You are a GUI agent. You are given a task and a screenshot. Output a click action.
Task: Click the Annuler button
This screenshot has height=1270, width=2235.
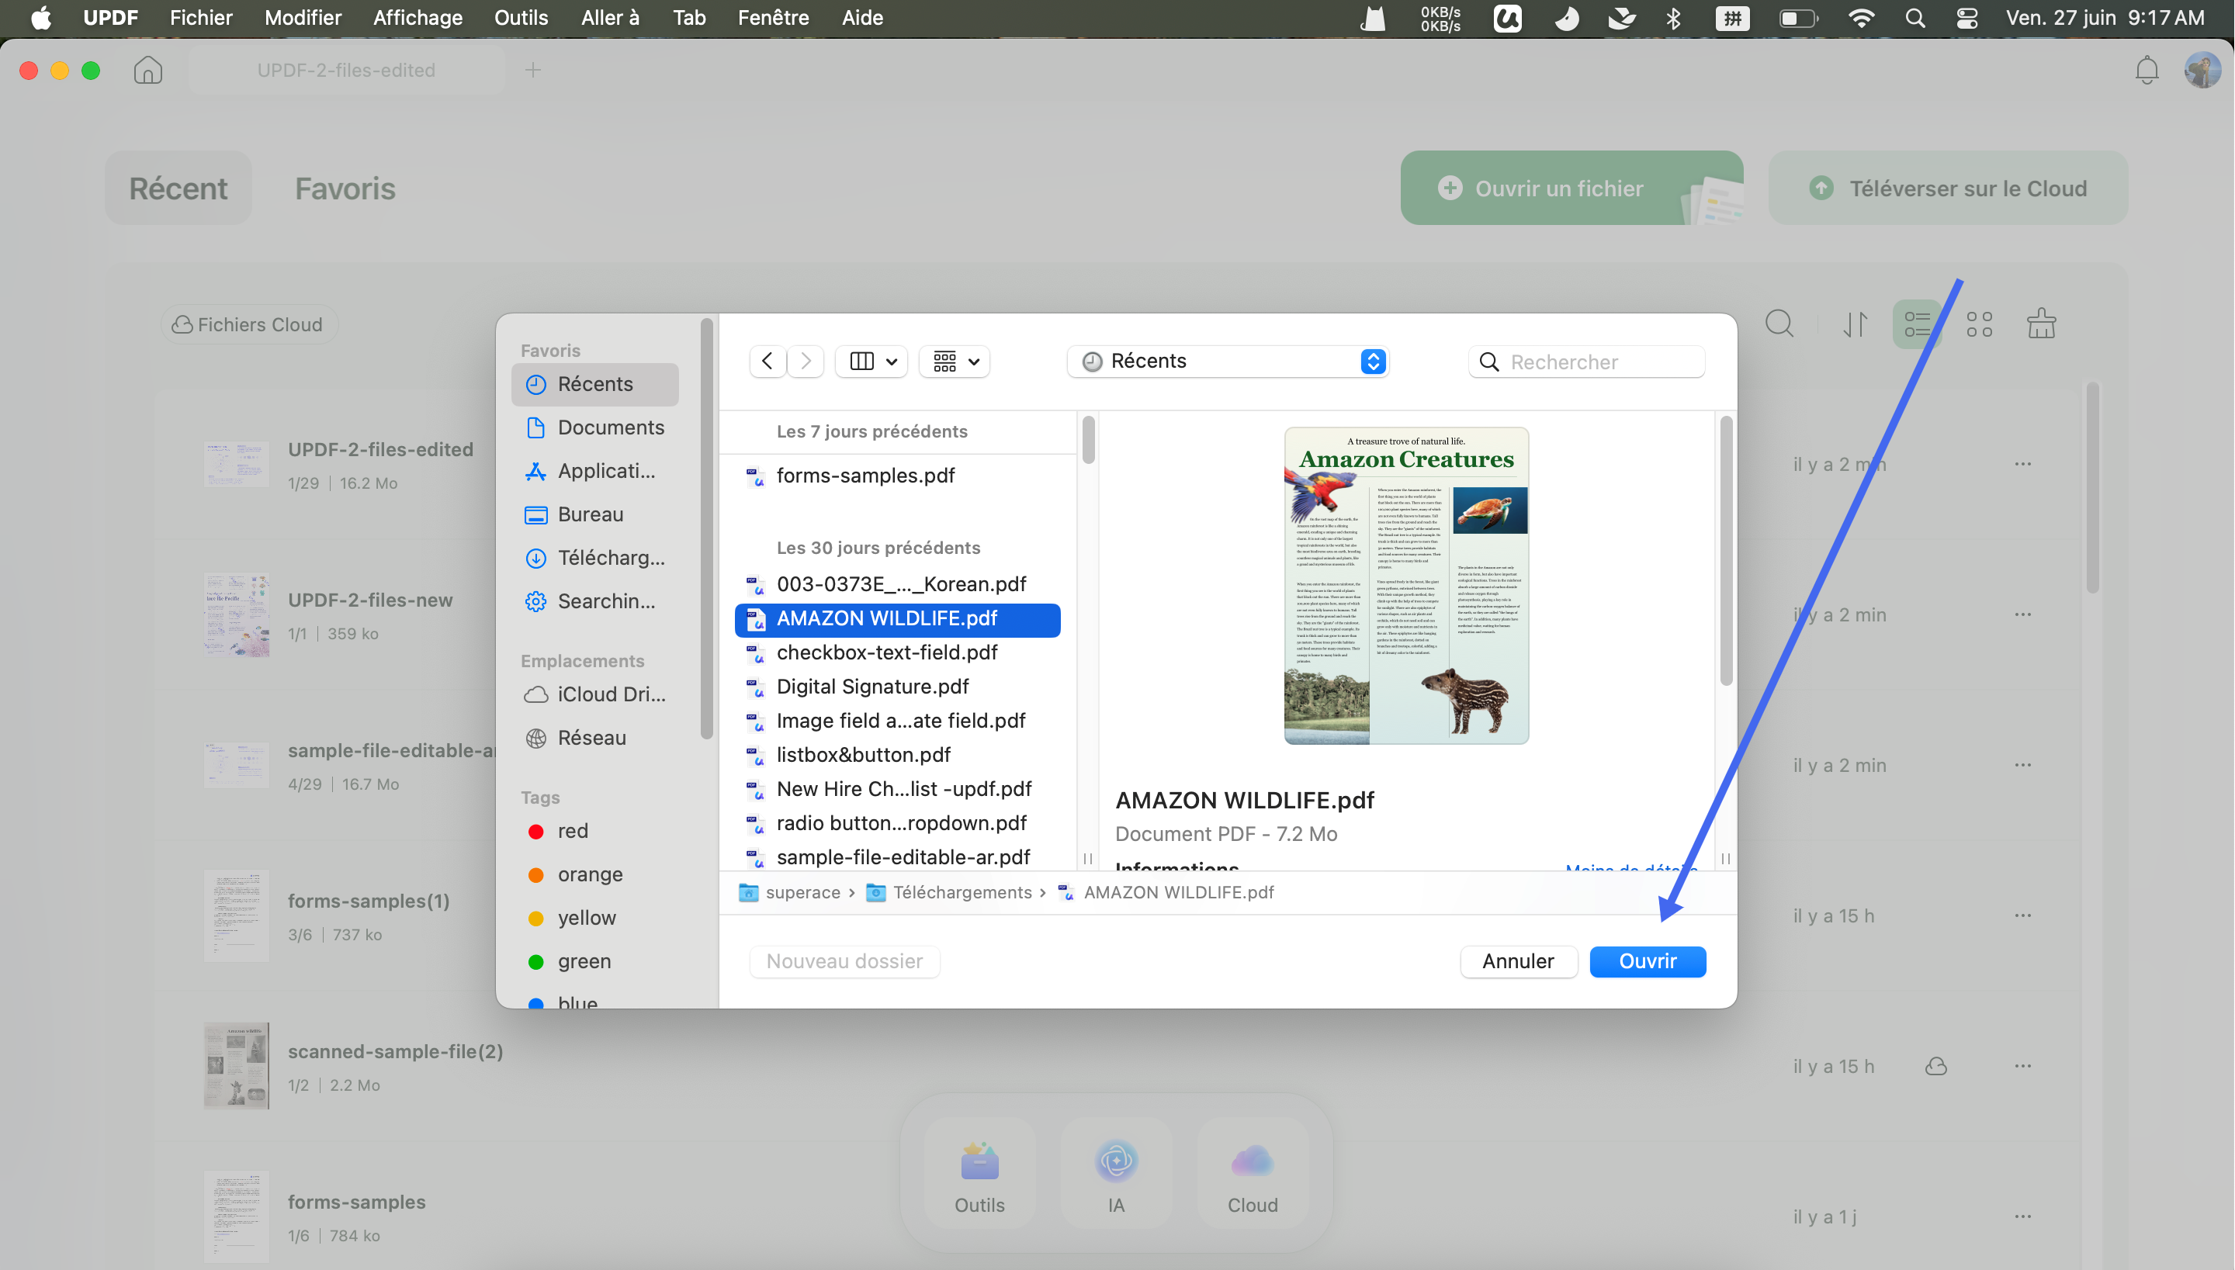click(1518, 961)
